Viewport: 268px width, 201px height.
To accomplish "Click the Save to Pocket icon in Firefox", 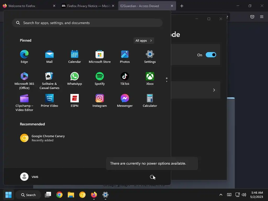I will point(252,17).
